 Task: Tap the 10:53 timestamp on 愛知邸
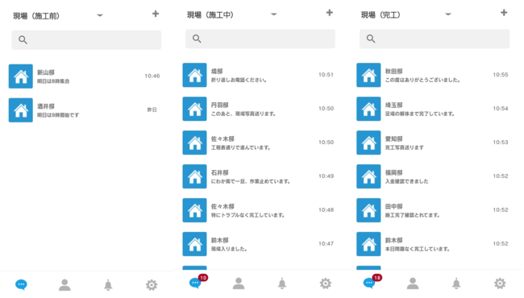501,143
